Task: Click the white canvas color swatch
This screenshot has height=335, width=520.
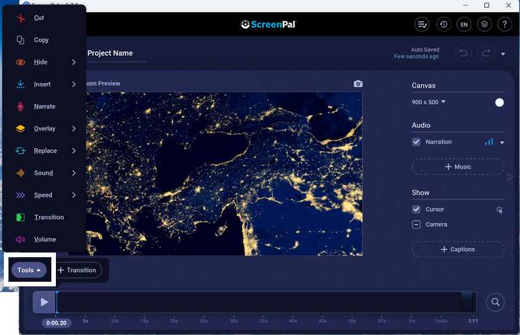Action: pyautogui.click(x=499, y=103)
